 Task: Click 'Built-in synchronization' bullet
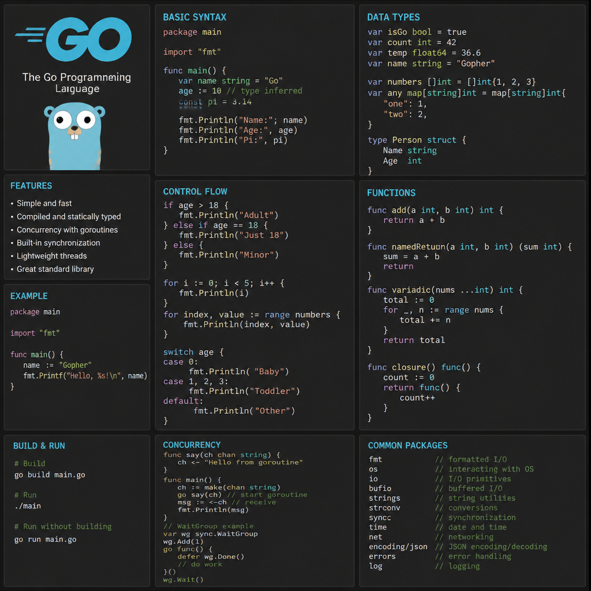pos(55,243)
